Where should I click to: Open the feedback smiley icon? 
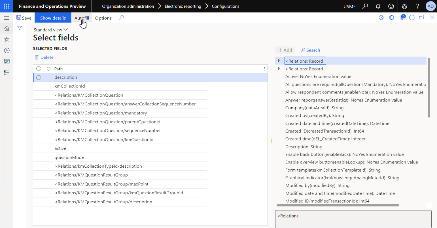(391, 6)
